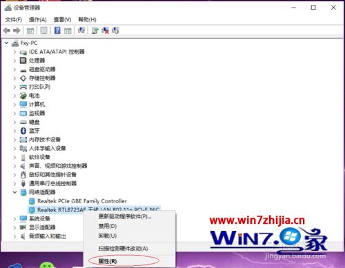This screenshot has width=345, height=268.
Task: Click the Device Manager title bar icon
Action: 8,8
